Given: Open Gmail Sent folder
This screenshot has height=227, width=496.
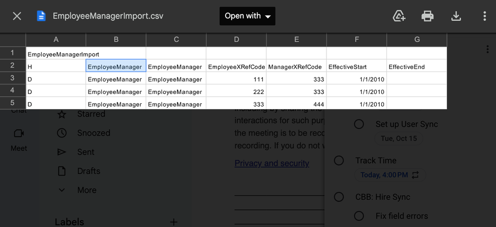Looking at the screenshot, I should click(76, 152).
